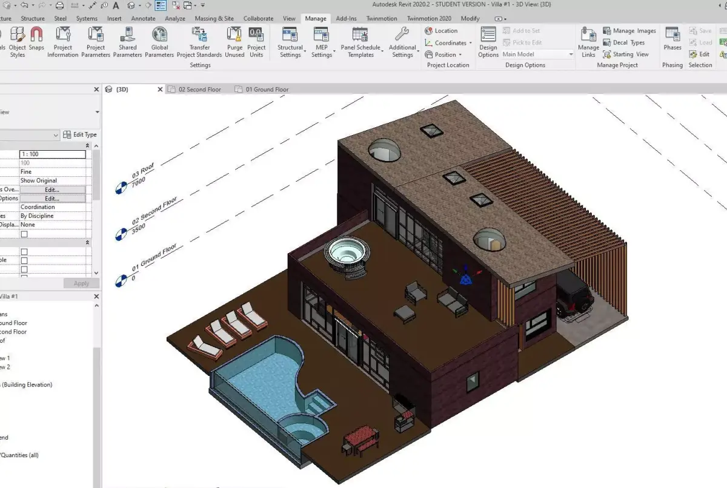Toggle Thin Lines in quick access toolbar
727x488 pixels.
click(x=161, y=5)
